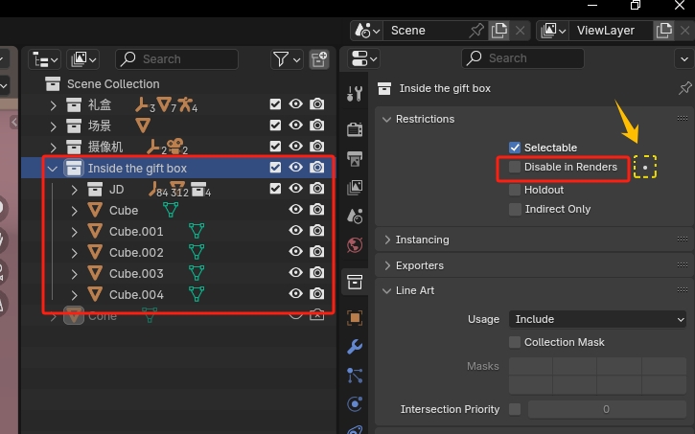Open the Physics properties tab
This screenshot has height=434, width=695.
point(355,404)
